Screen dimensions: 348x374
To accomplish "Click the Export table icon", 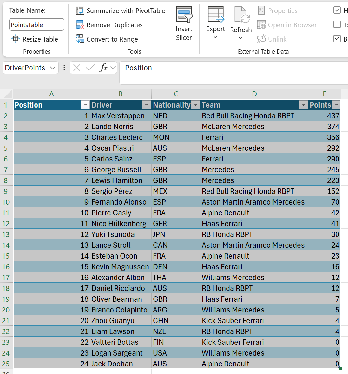I will pyautogui.click(x=216, y=15).
